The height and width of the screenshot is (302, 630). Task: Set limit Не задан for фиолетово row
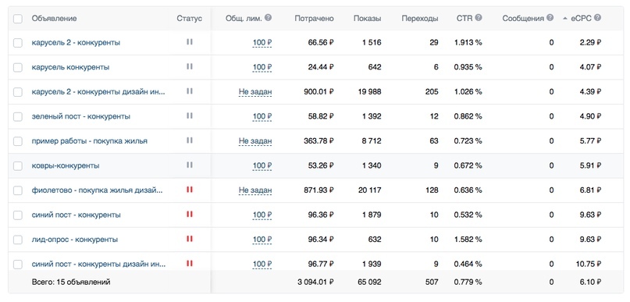pos(255,190)
